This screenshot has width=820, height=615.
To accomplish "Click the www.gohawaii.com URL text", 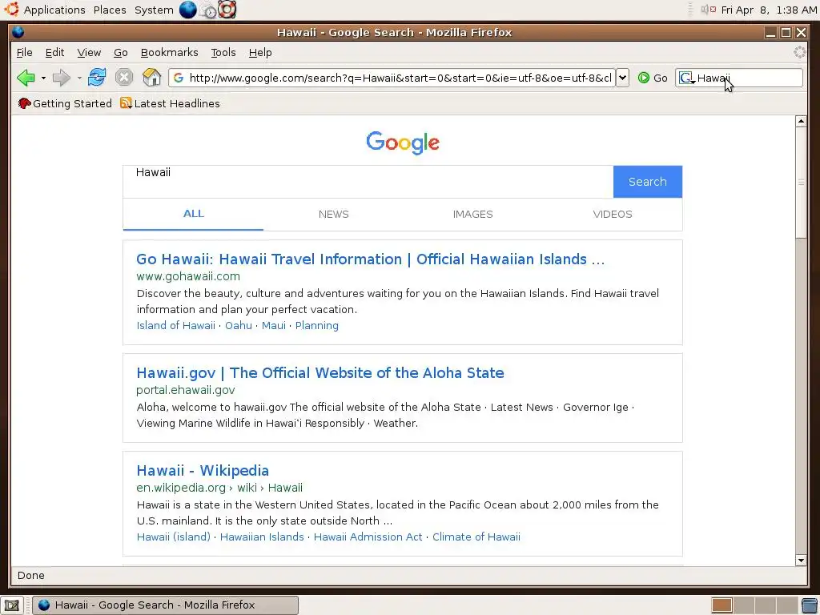I will tap(187, 276).
